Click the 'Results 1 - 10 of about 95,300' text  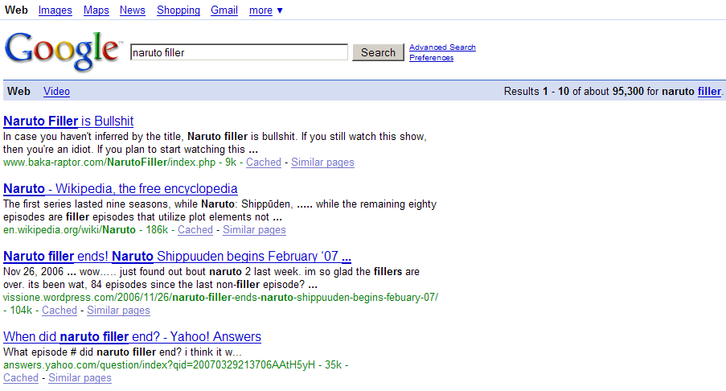[x=574, y=91]
